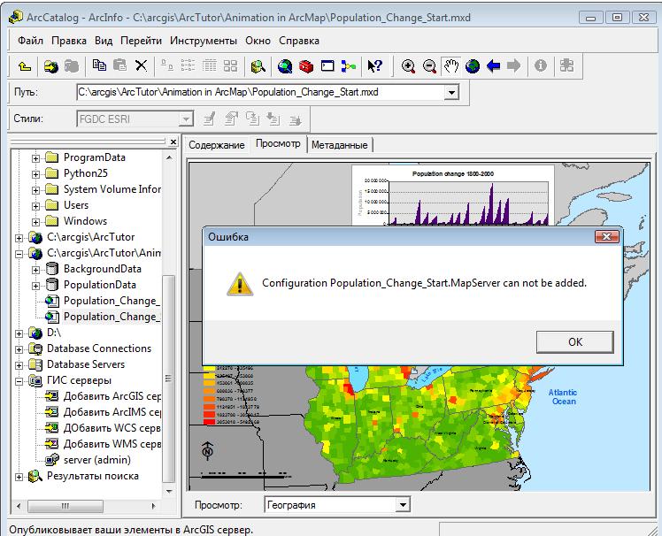The height and width of the screenshot is (536, 662).
Task: Switch to the Просмотр tab
Action: pos(278,144)
